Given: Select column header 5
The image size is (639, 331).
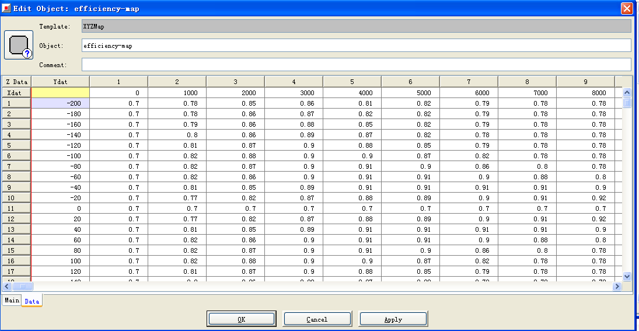Looking at the screenshot, I should [352, 82].
